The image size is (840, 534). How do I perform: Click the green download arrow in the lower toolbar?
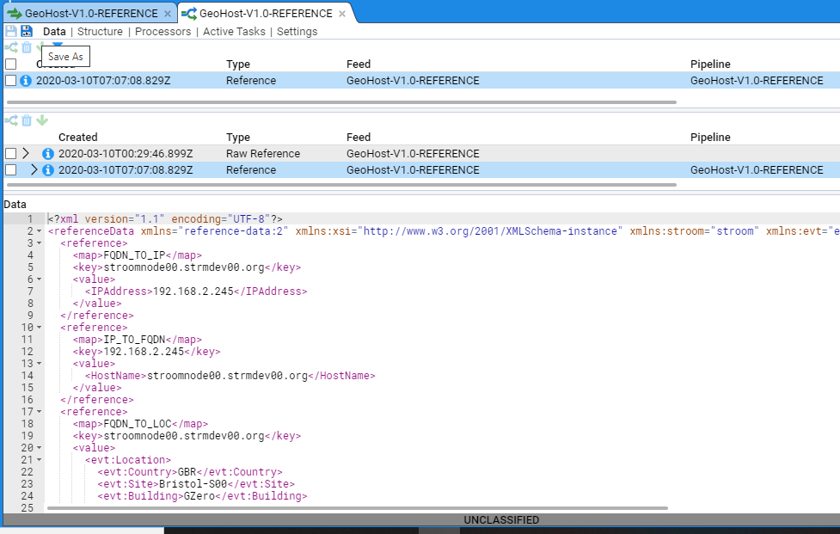tap(41, 120)
